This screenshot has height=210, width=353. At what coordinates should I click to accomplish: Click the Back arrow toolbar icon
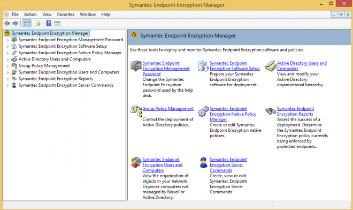pos(7,23)
